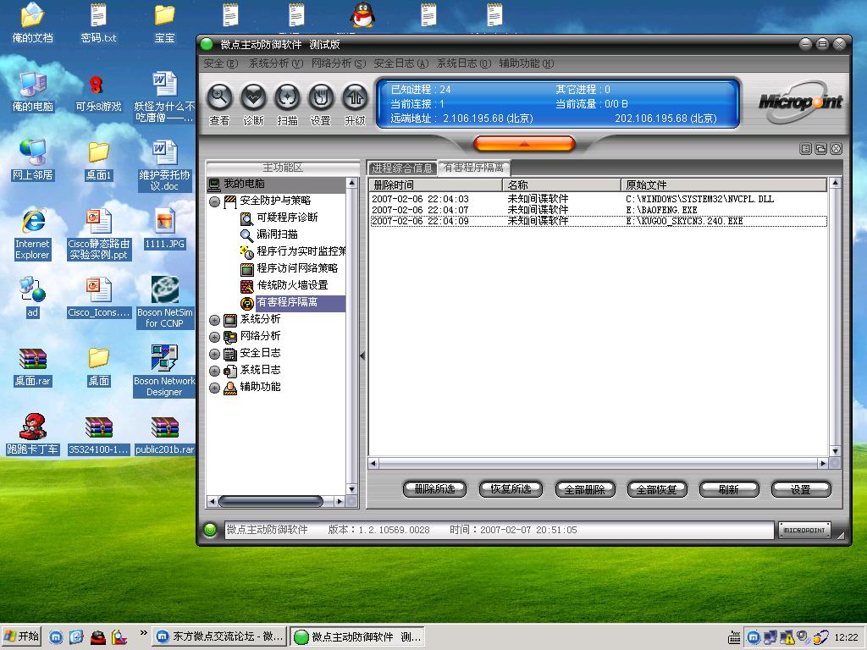867x650 pixels.
Task: Click the 恢复所选 button
Action: coord(511,489)
